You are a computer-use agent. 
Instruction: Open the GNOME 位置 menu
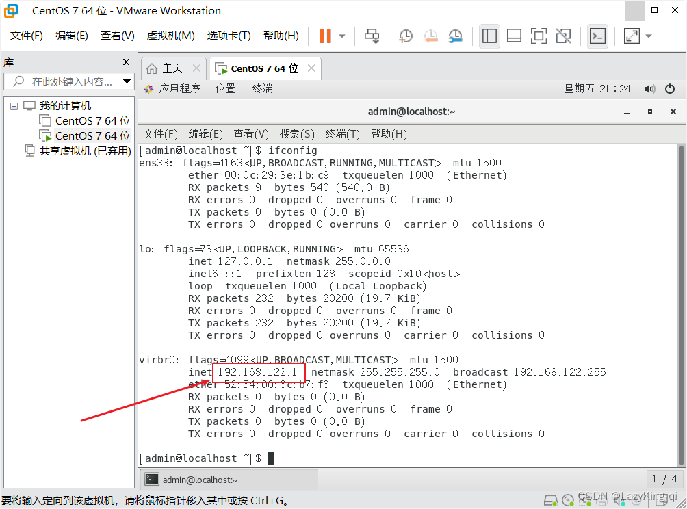click(226, 89)
